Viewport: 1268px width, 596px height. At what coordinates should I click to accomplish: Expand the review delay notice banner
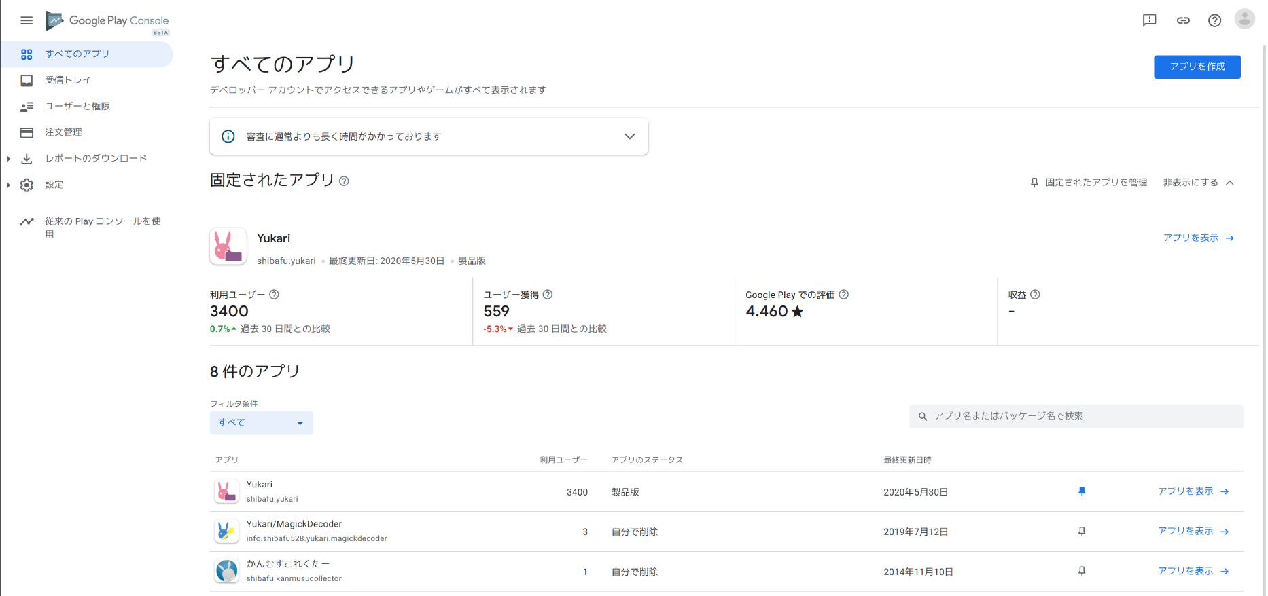(629, 136)
